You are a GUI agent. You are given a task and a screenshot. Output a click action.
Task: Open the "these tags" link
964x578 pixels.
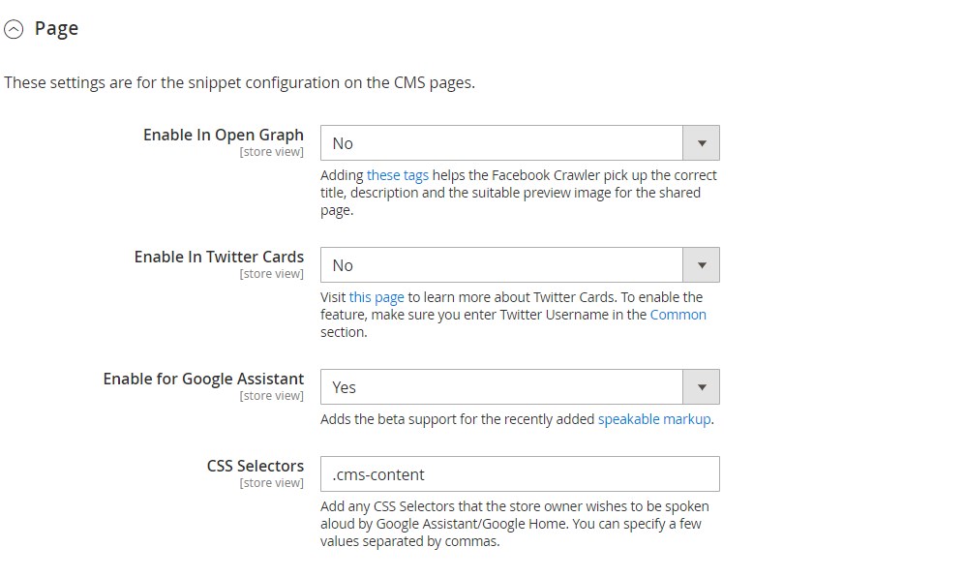pyautogui.click(x=397, y=175)
